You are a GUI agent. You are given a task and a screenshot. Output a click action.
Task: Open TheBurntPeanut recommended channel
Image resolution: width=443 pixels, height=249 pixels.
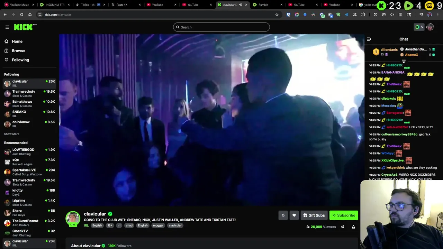pos(29,223)
